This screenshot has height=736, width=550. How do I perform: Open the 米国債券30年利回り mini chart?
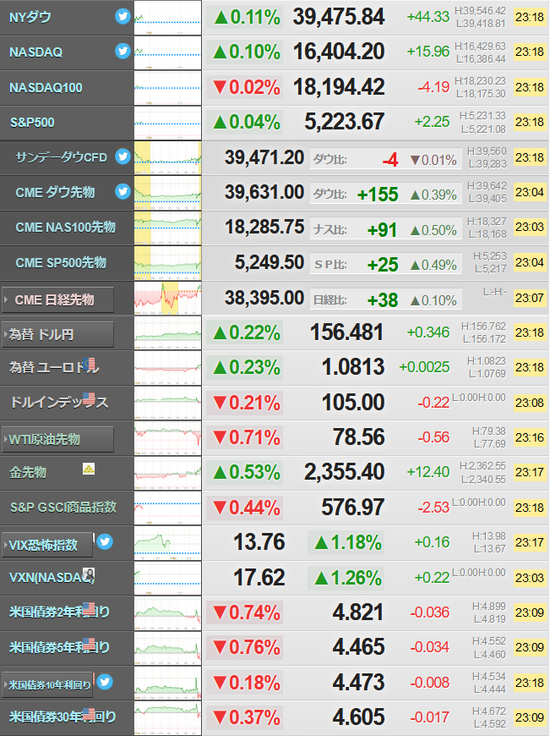coord(168,718)
